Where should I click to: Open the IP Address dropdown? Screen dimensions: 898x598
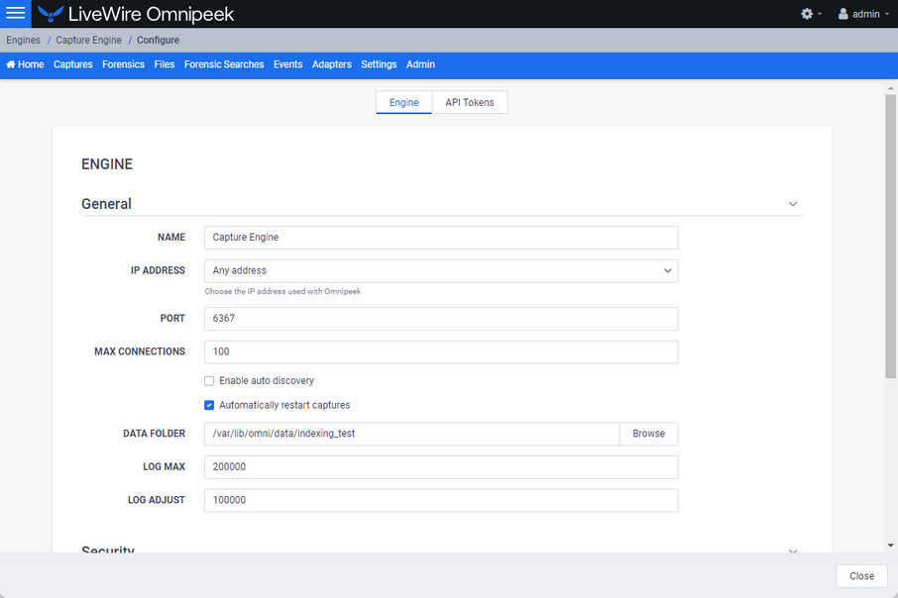coord(441,270)
